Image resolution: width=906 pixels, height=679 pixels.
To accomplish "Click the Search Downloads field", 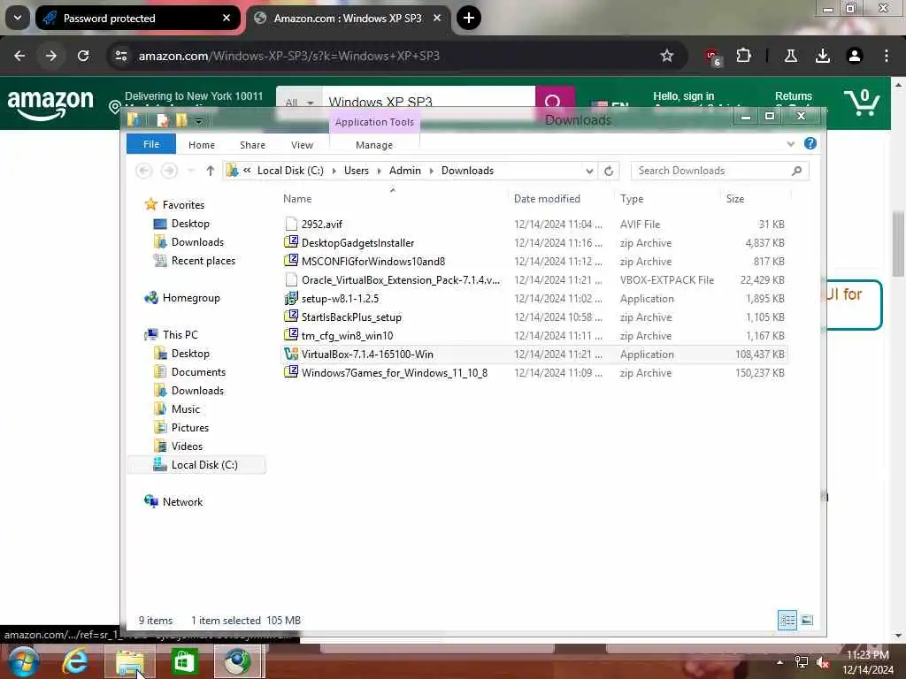I will coord(719,171).
